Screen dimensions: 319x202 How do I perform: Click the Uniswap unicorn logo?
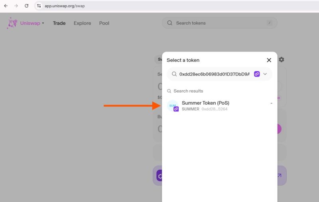pyautogui.click(x=12, y=23)
